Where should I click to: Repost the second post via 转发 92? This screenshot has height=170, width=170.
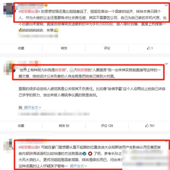pyautogui.click(x=64, y=126)
